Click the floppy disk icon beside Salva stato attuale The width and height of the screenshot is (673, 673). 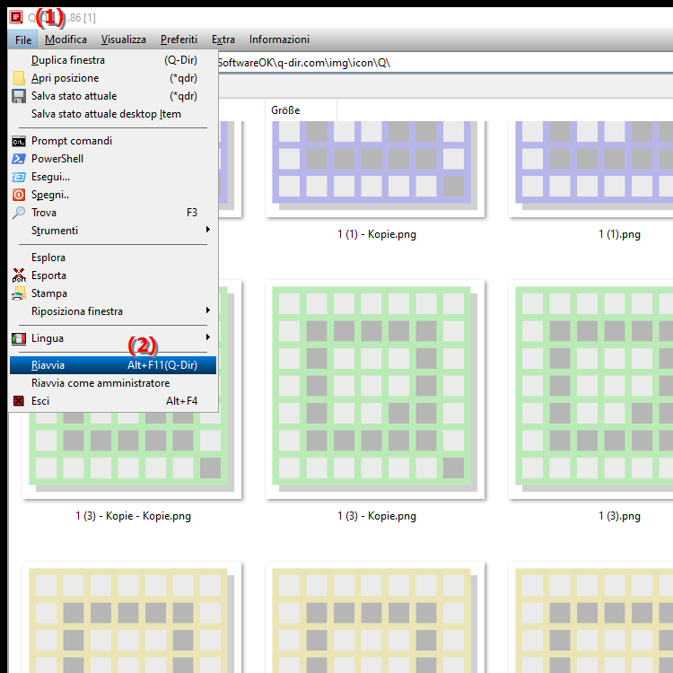[x=19, y=96]
